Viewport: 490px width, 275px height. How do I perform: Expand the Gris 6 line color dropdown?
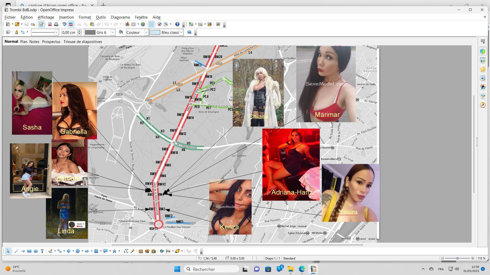coord(113,32)
